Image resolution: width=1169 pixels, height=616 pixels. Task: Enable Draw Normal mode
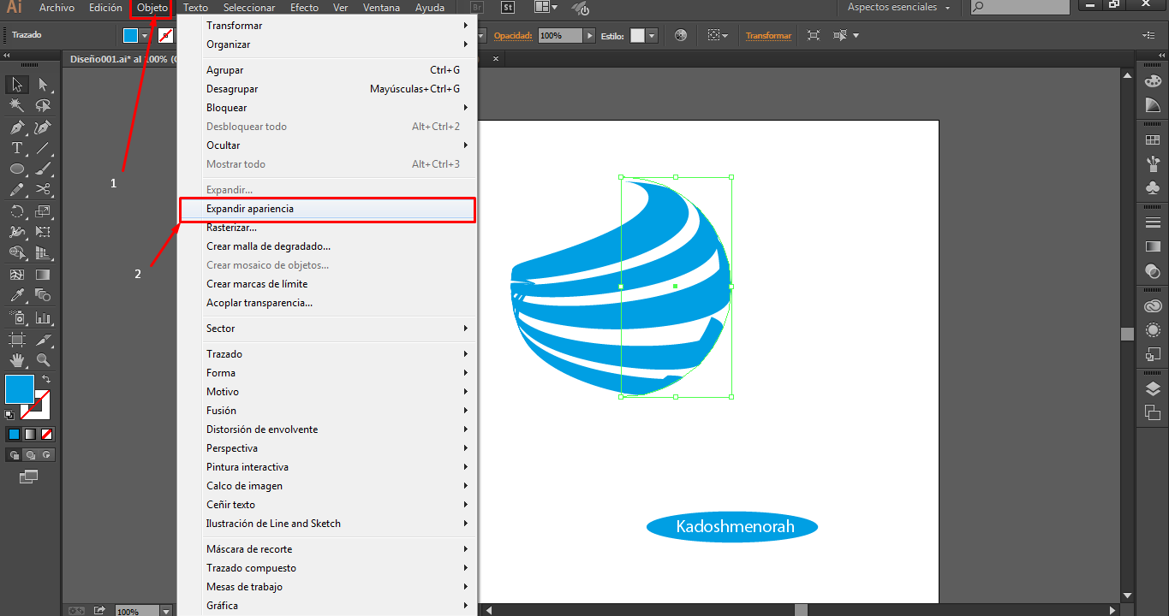pos(14,455)
